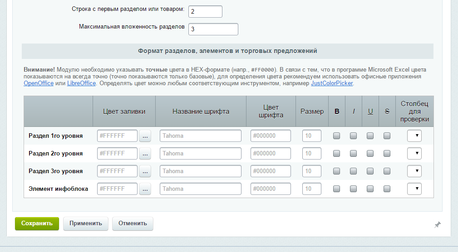Click the LibreOffice link
This screenshot has height=252, width=458.
(81, 83)
